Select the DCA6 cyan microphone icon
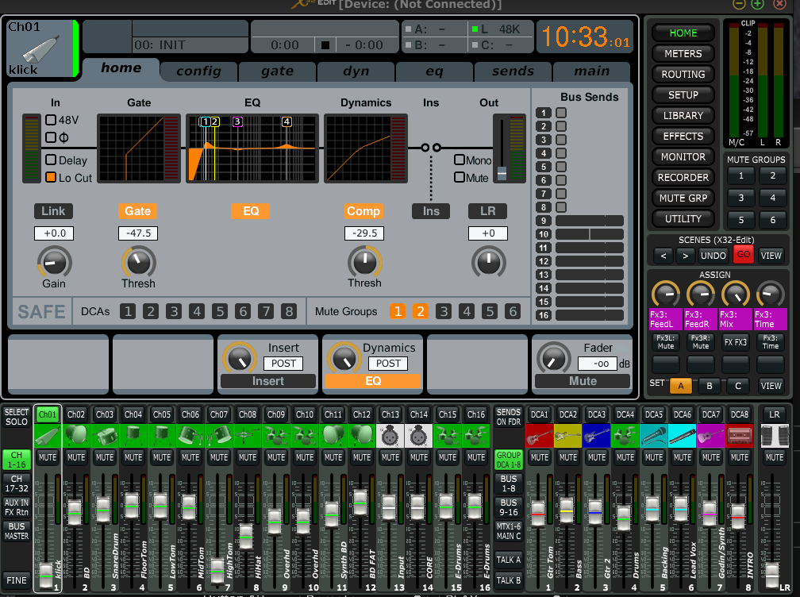Image resolution: width=800 pixels, height=597 pixels. [x=683, y=437]
